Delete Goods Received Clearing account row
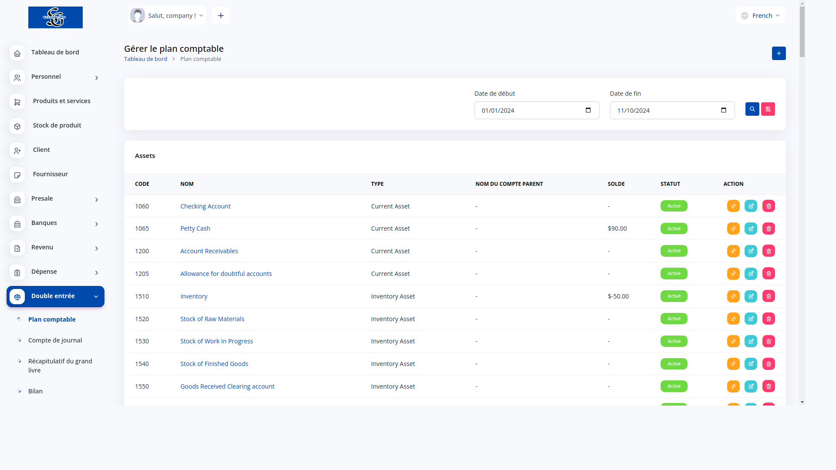The image size is (836, 470). click(x=769, y=386)
